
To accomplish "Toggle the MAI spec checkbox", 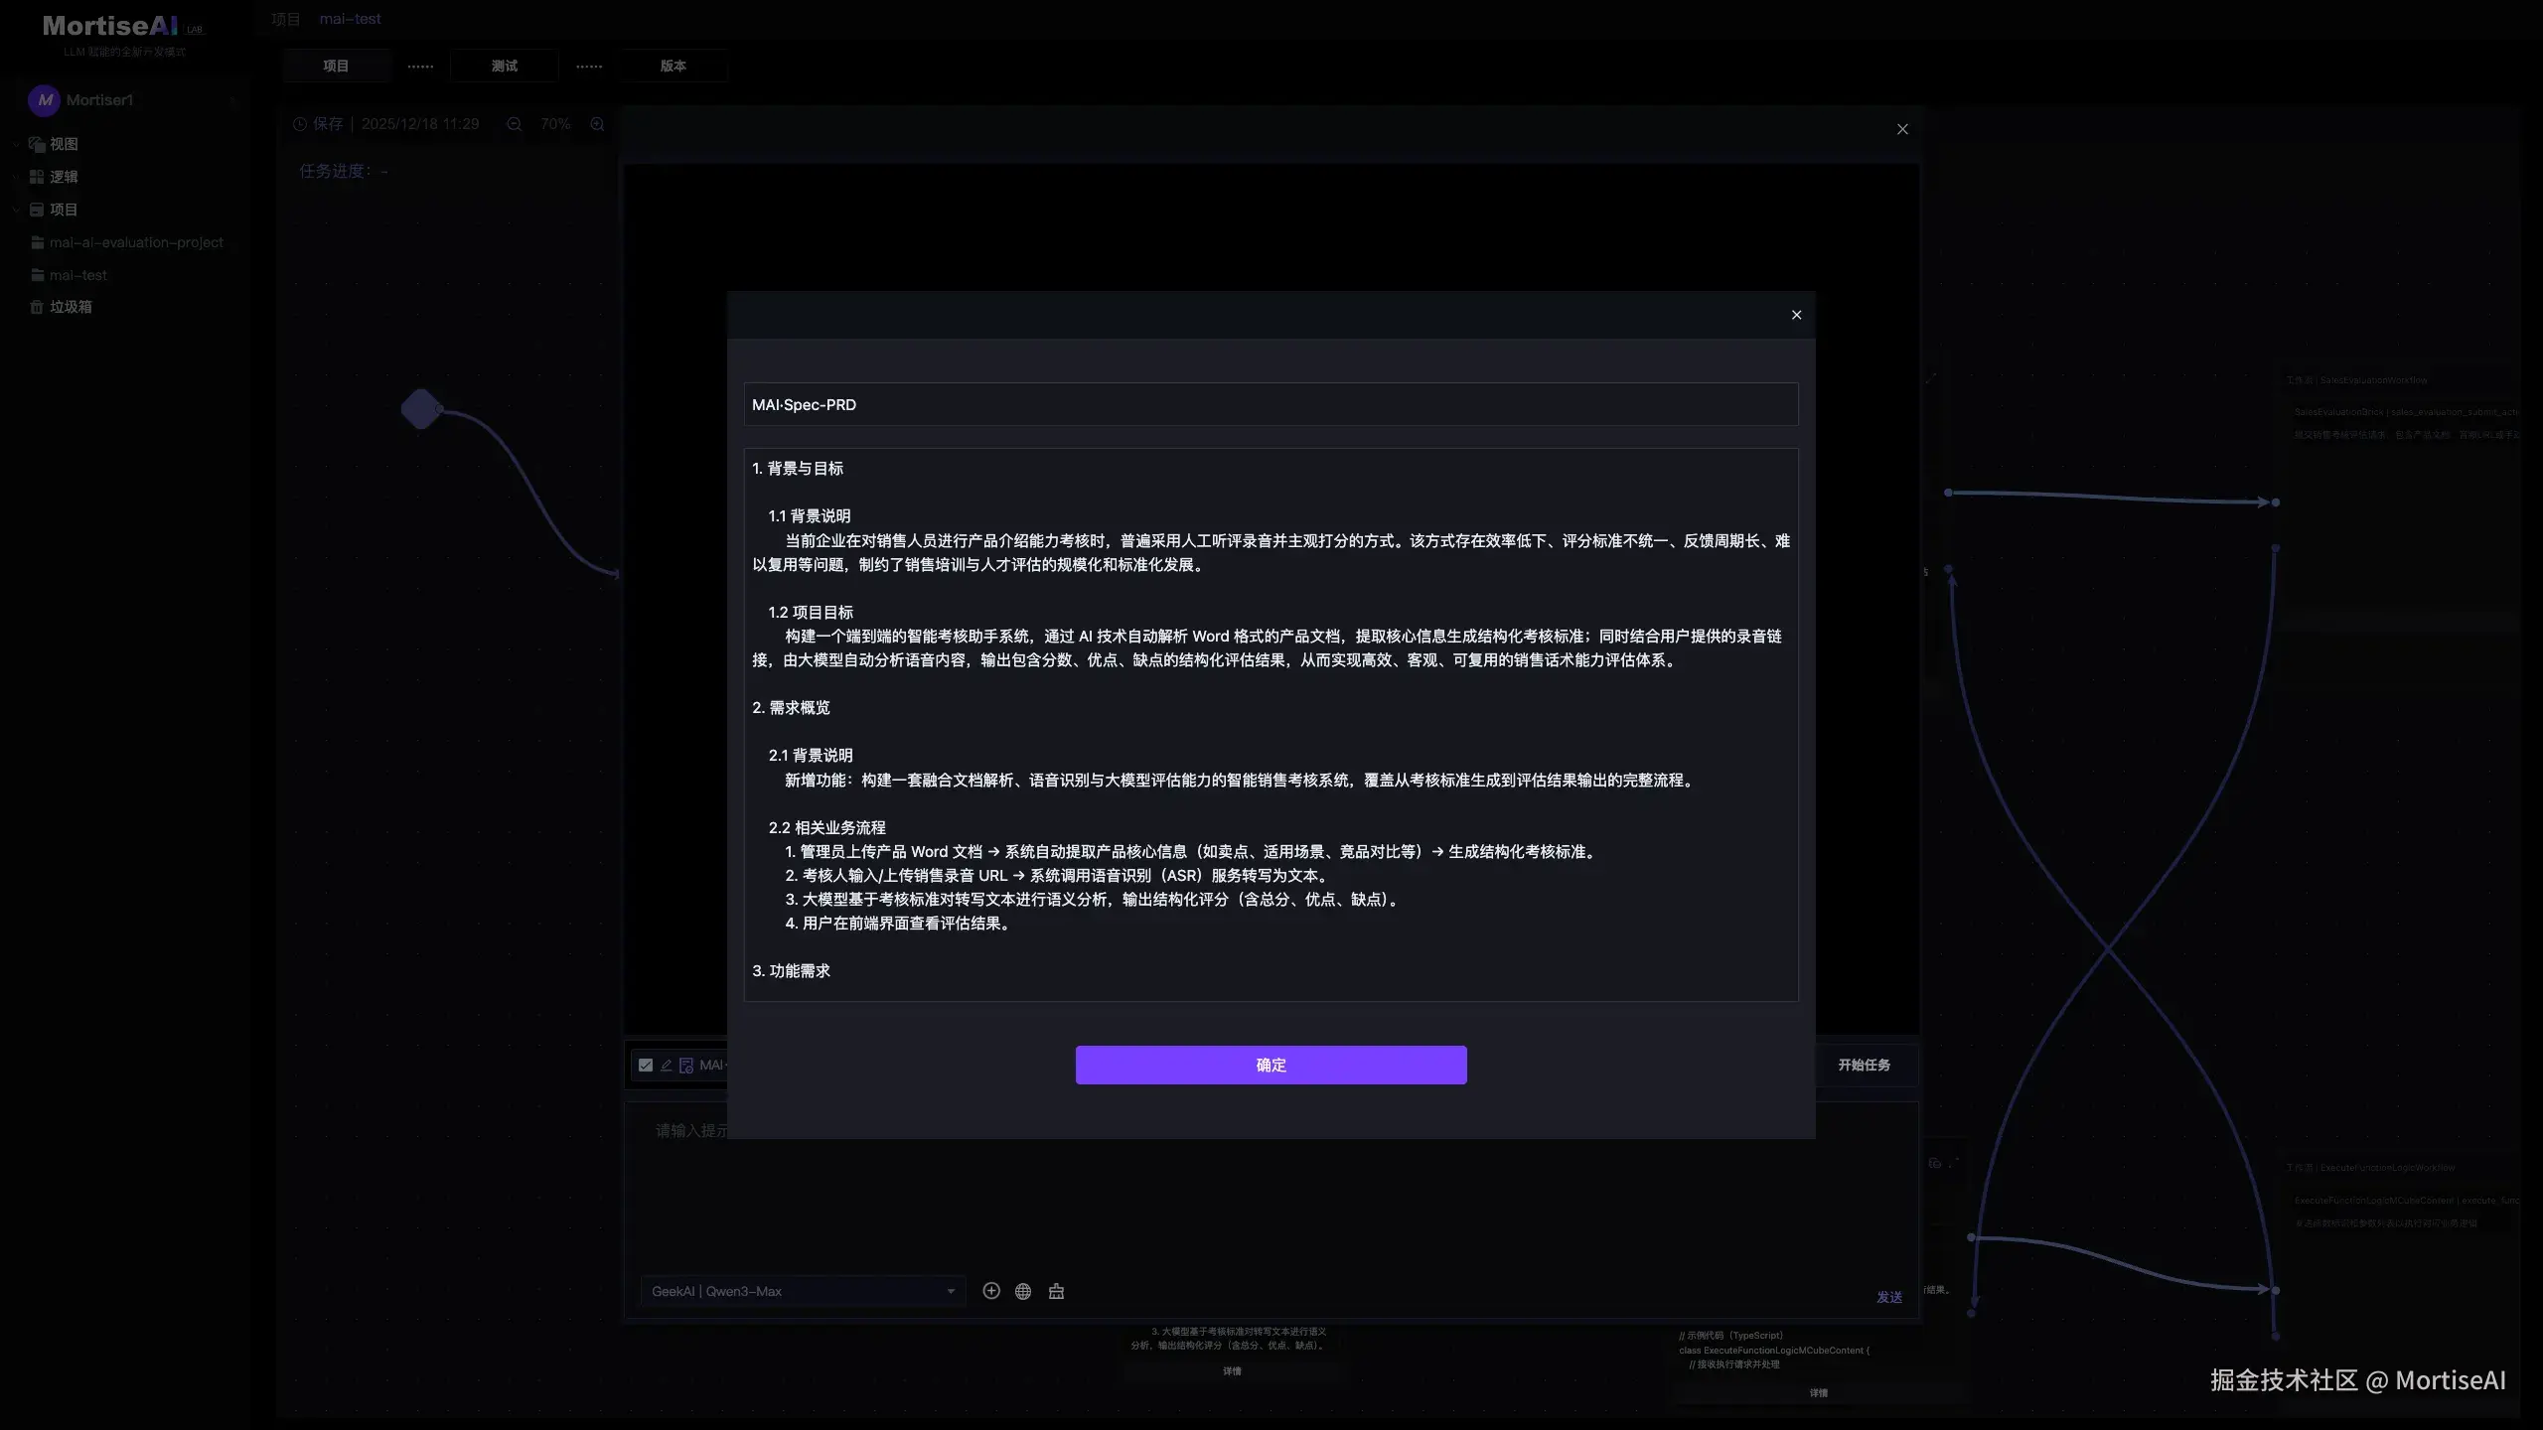I will [x=646, y=1065].
